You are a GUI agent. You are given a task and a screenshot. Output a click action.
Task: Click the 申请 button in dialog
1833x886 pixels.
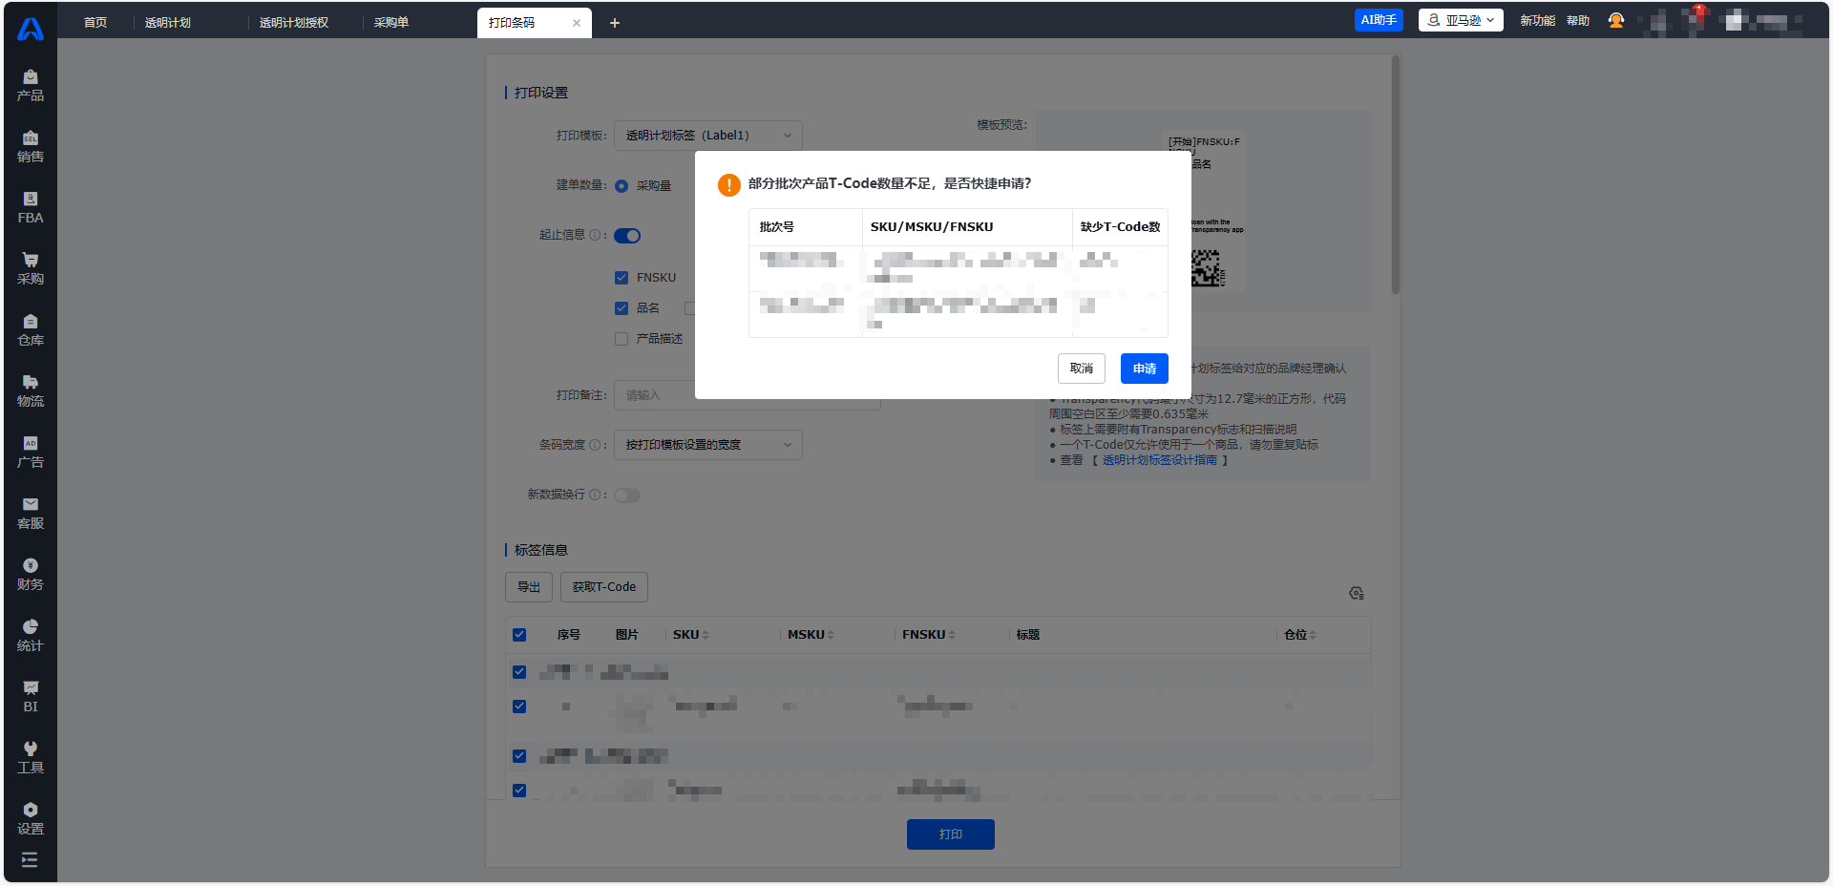point(1144,369)
